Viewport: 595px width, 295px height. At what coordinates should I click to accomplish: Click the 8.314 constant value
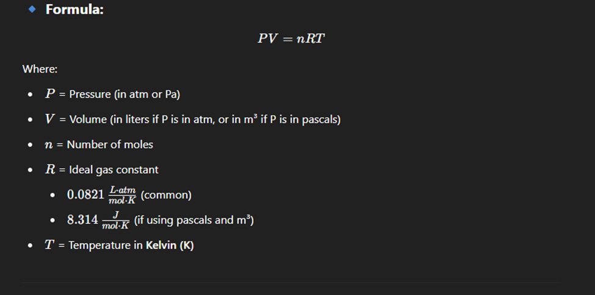tap(82, 220)
